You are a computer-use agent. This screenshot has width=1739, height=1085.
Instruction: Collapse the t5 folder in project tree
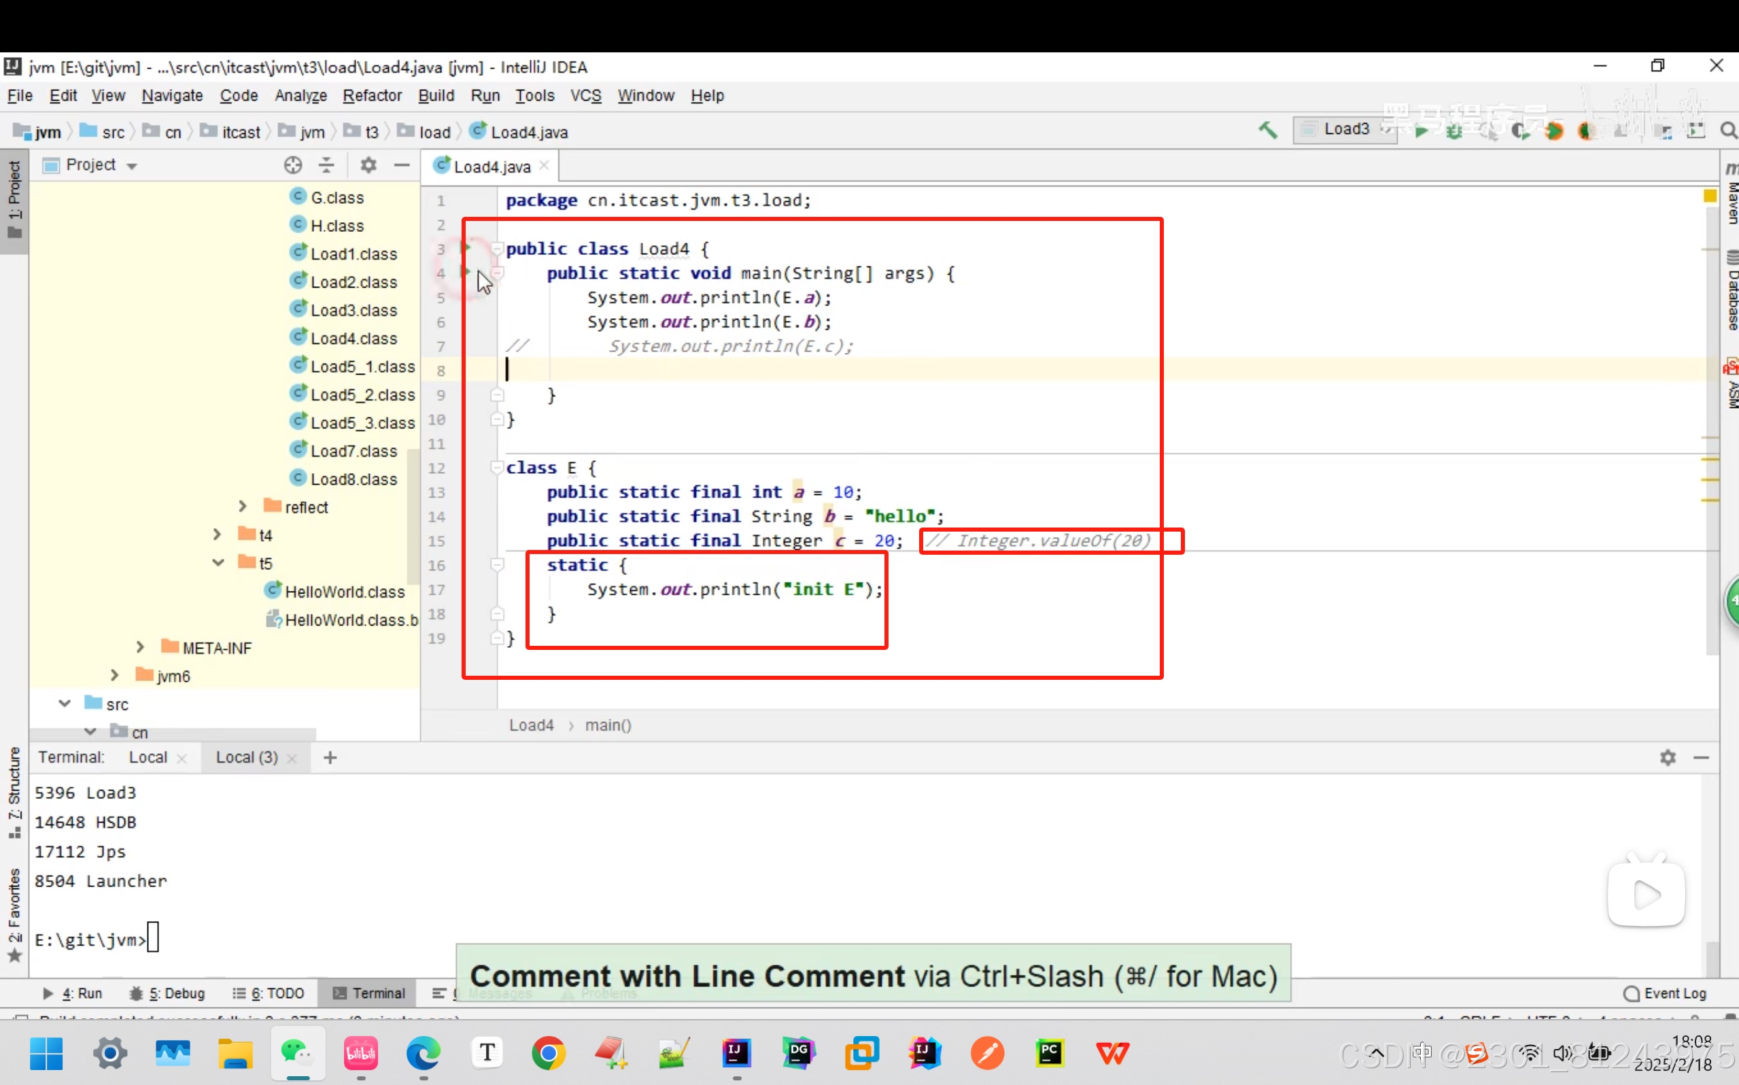point(218,563)
